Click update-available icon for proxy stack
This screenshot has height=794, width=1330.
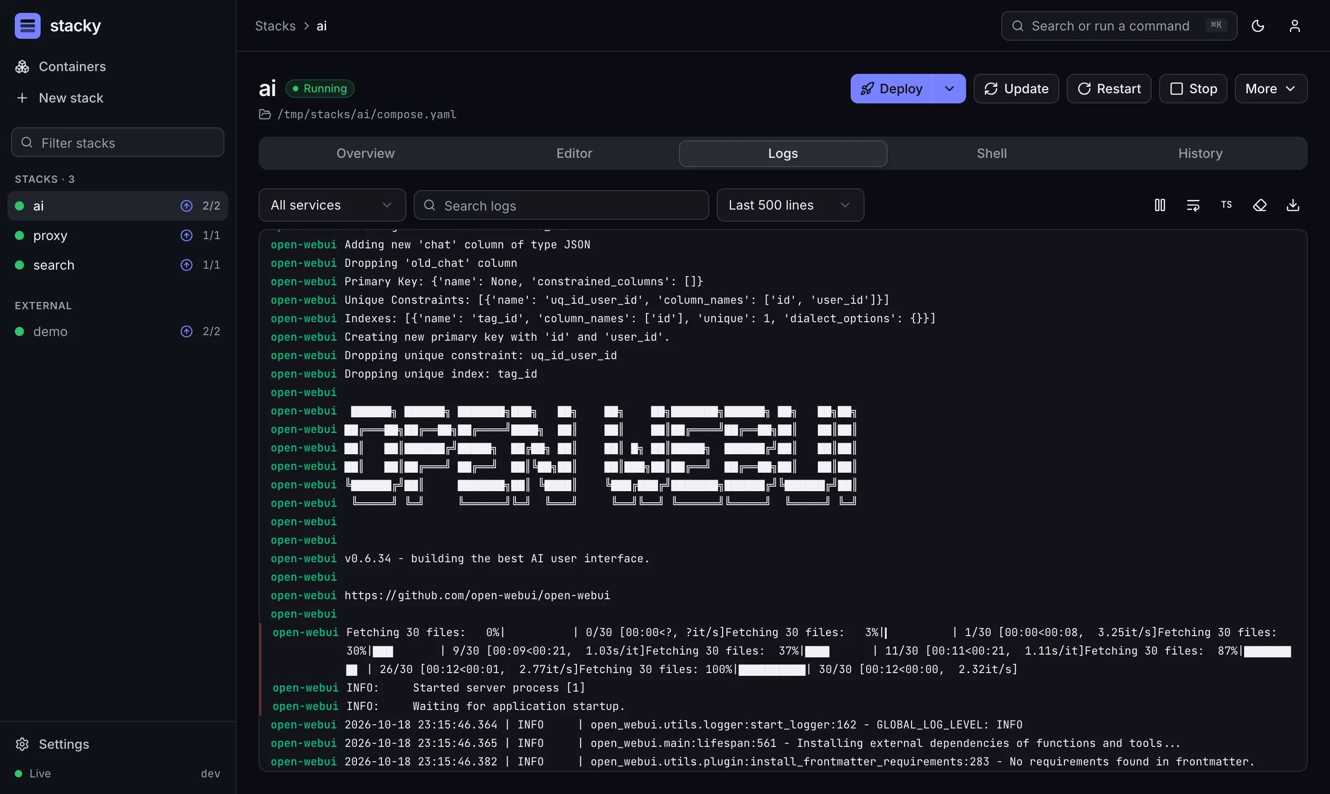tap(186, 235)
